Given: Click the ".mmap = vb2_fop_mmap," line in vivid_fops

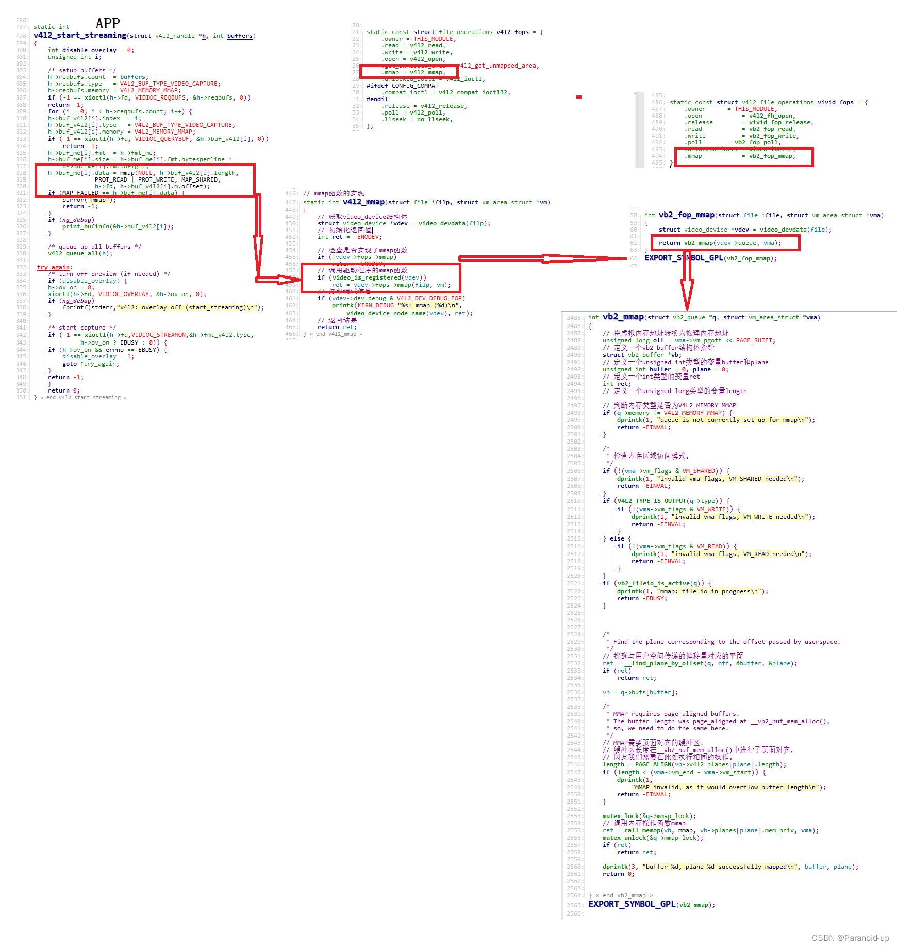Looking at the screenshot, I should [x=740, y=156].
